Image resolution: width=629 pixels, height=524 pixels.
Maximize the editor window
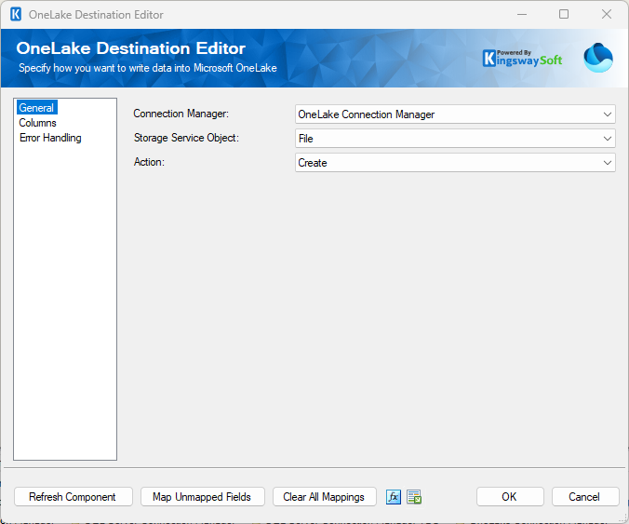pyautogui.click(x=564, y=15)
